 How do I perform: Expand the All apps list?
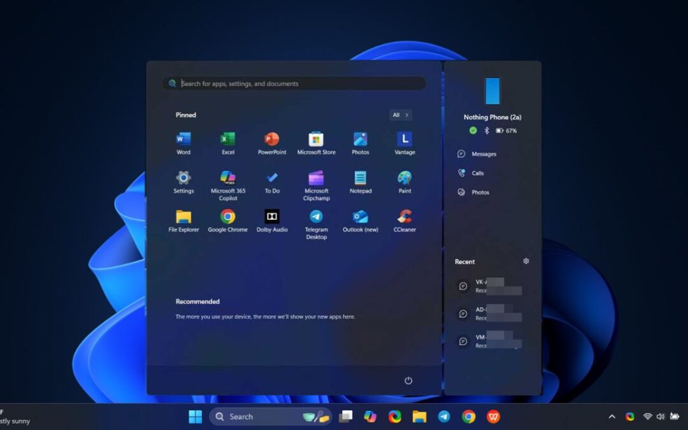(400, 115)
